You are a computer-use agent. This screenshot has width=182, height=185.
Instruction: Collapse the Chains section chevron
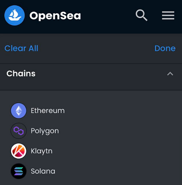170,74
